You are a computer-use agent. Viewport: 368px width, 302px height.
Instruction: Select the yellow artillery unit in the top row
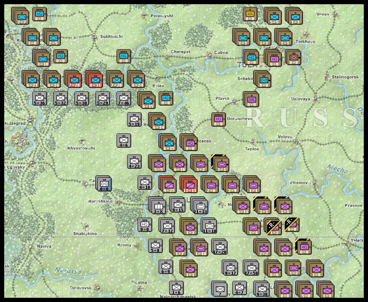250,14
